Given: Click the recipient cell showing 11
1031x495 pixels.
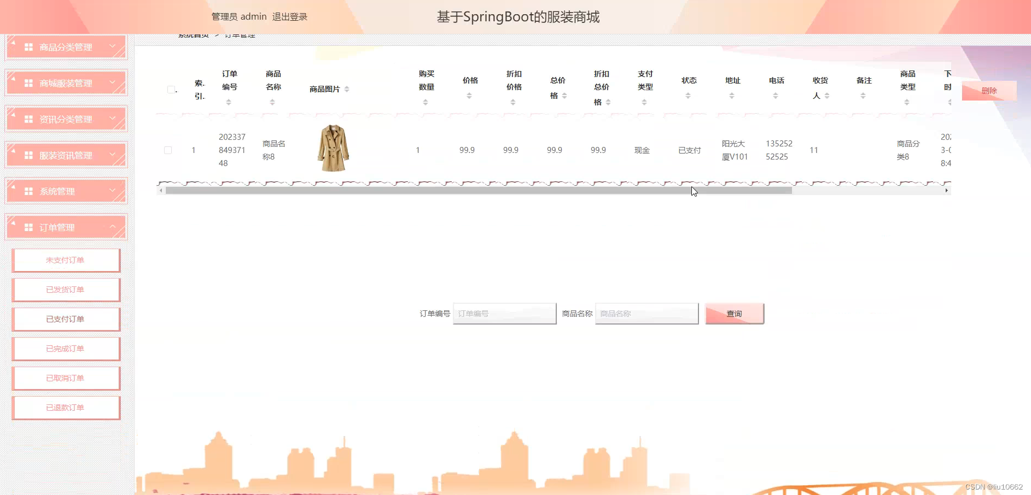Looking at the screenshot, I should coord(814,150).
